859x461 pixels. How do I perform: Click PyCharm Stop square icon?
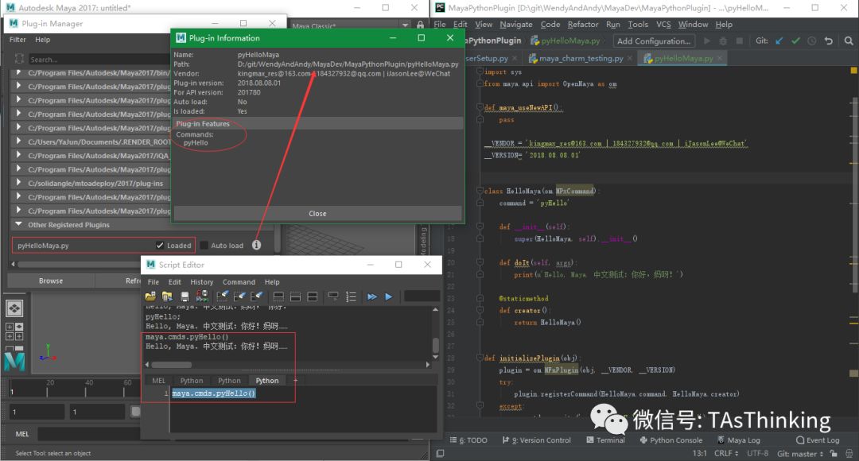click(x=739, y=41)
